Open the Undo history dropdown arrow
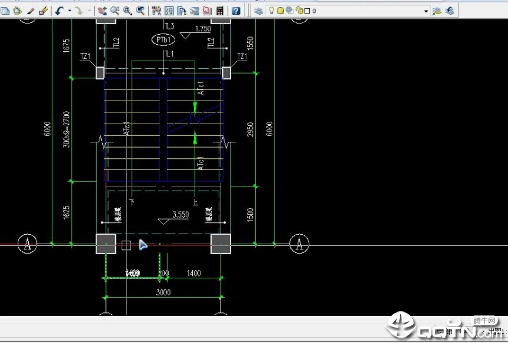 [x=69, y=11]
